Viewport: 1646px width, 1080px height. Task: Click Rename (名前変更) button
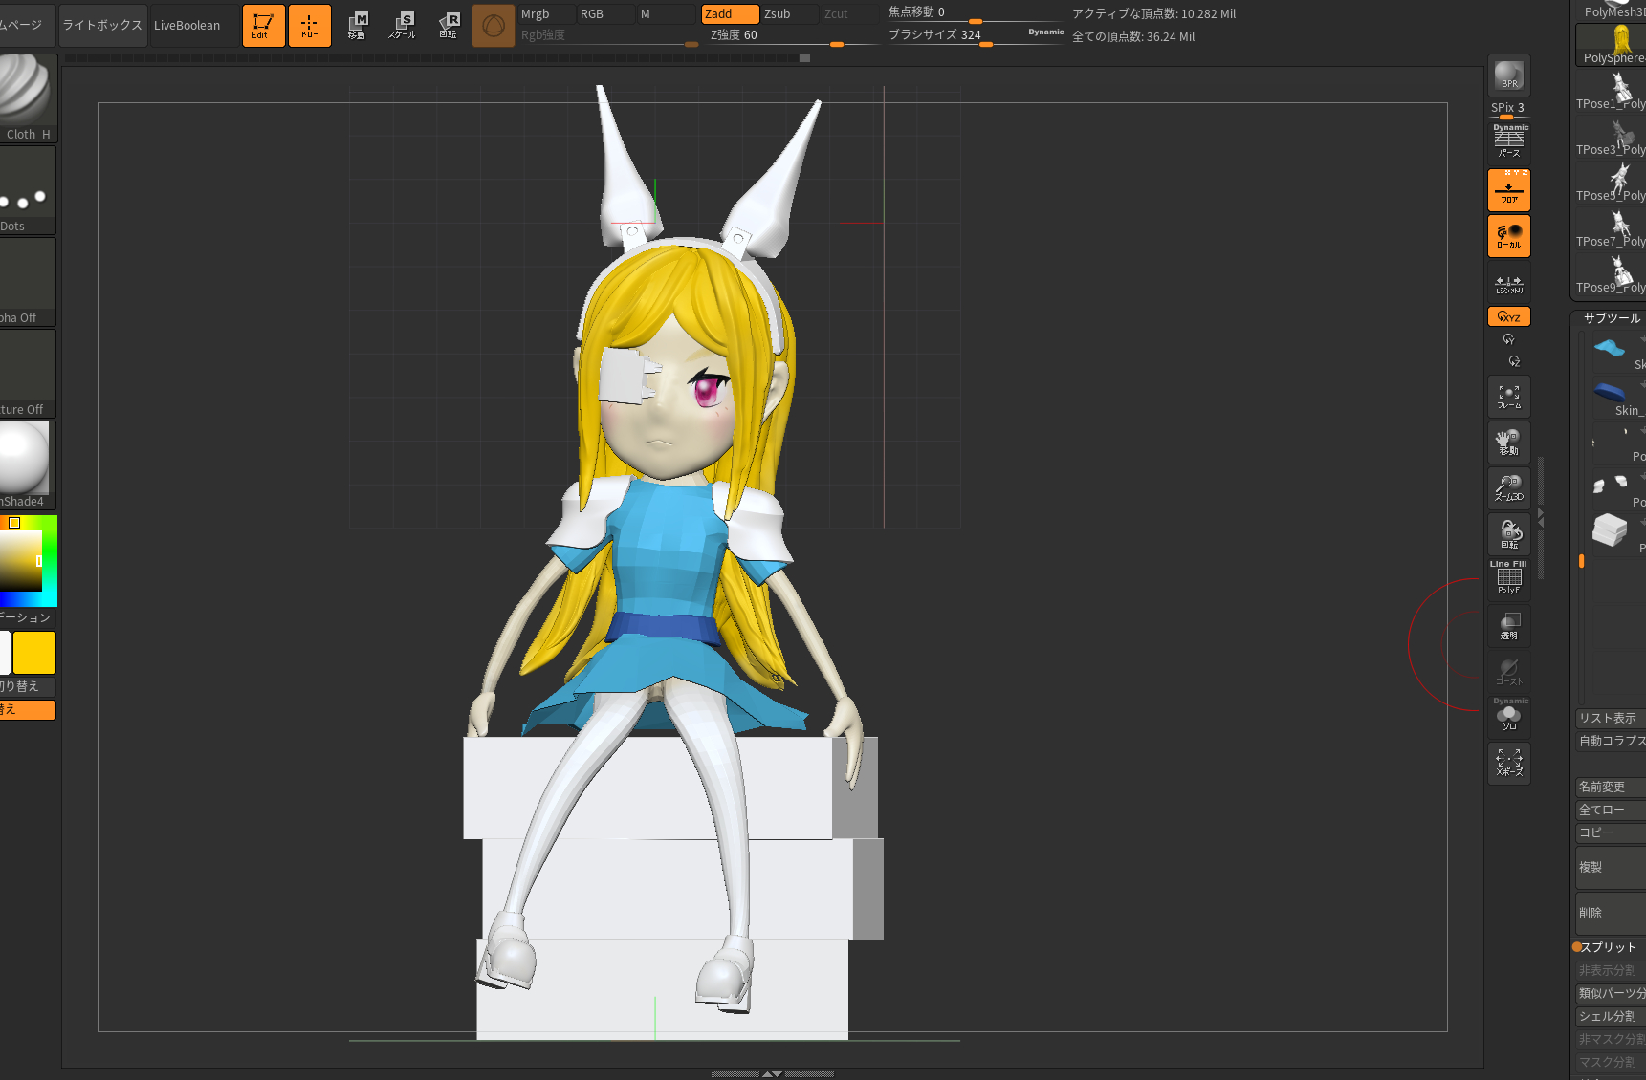(x=1611, y=787)
